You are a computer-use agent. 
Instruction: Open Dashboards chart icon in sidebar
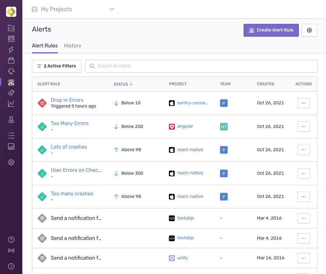click(x=11, y=104)
